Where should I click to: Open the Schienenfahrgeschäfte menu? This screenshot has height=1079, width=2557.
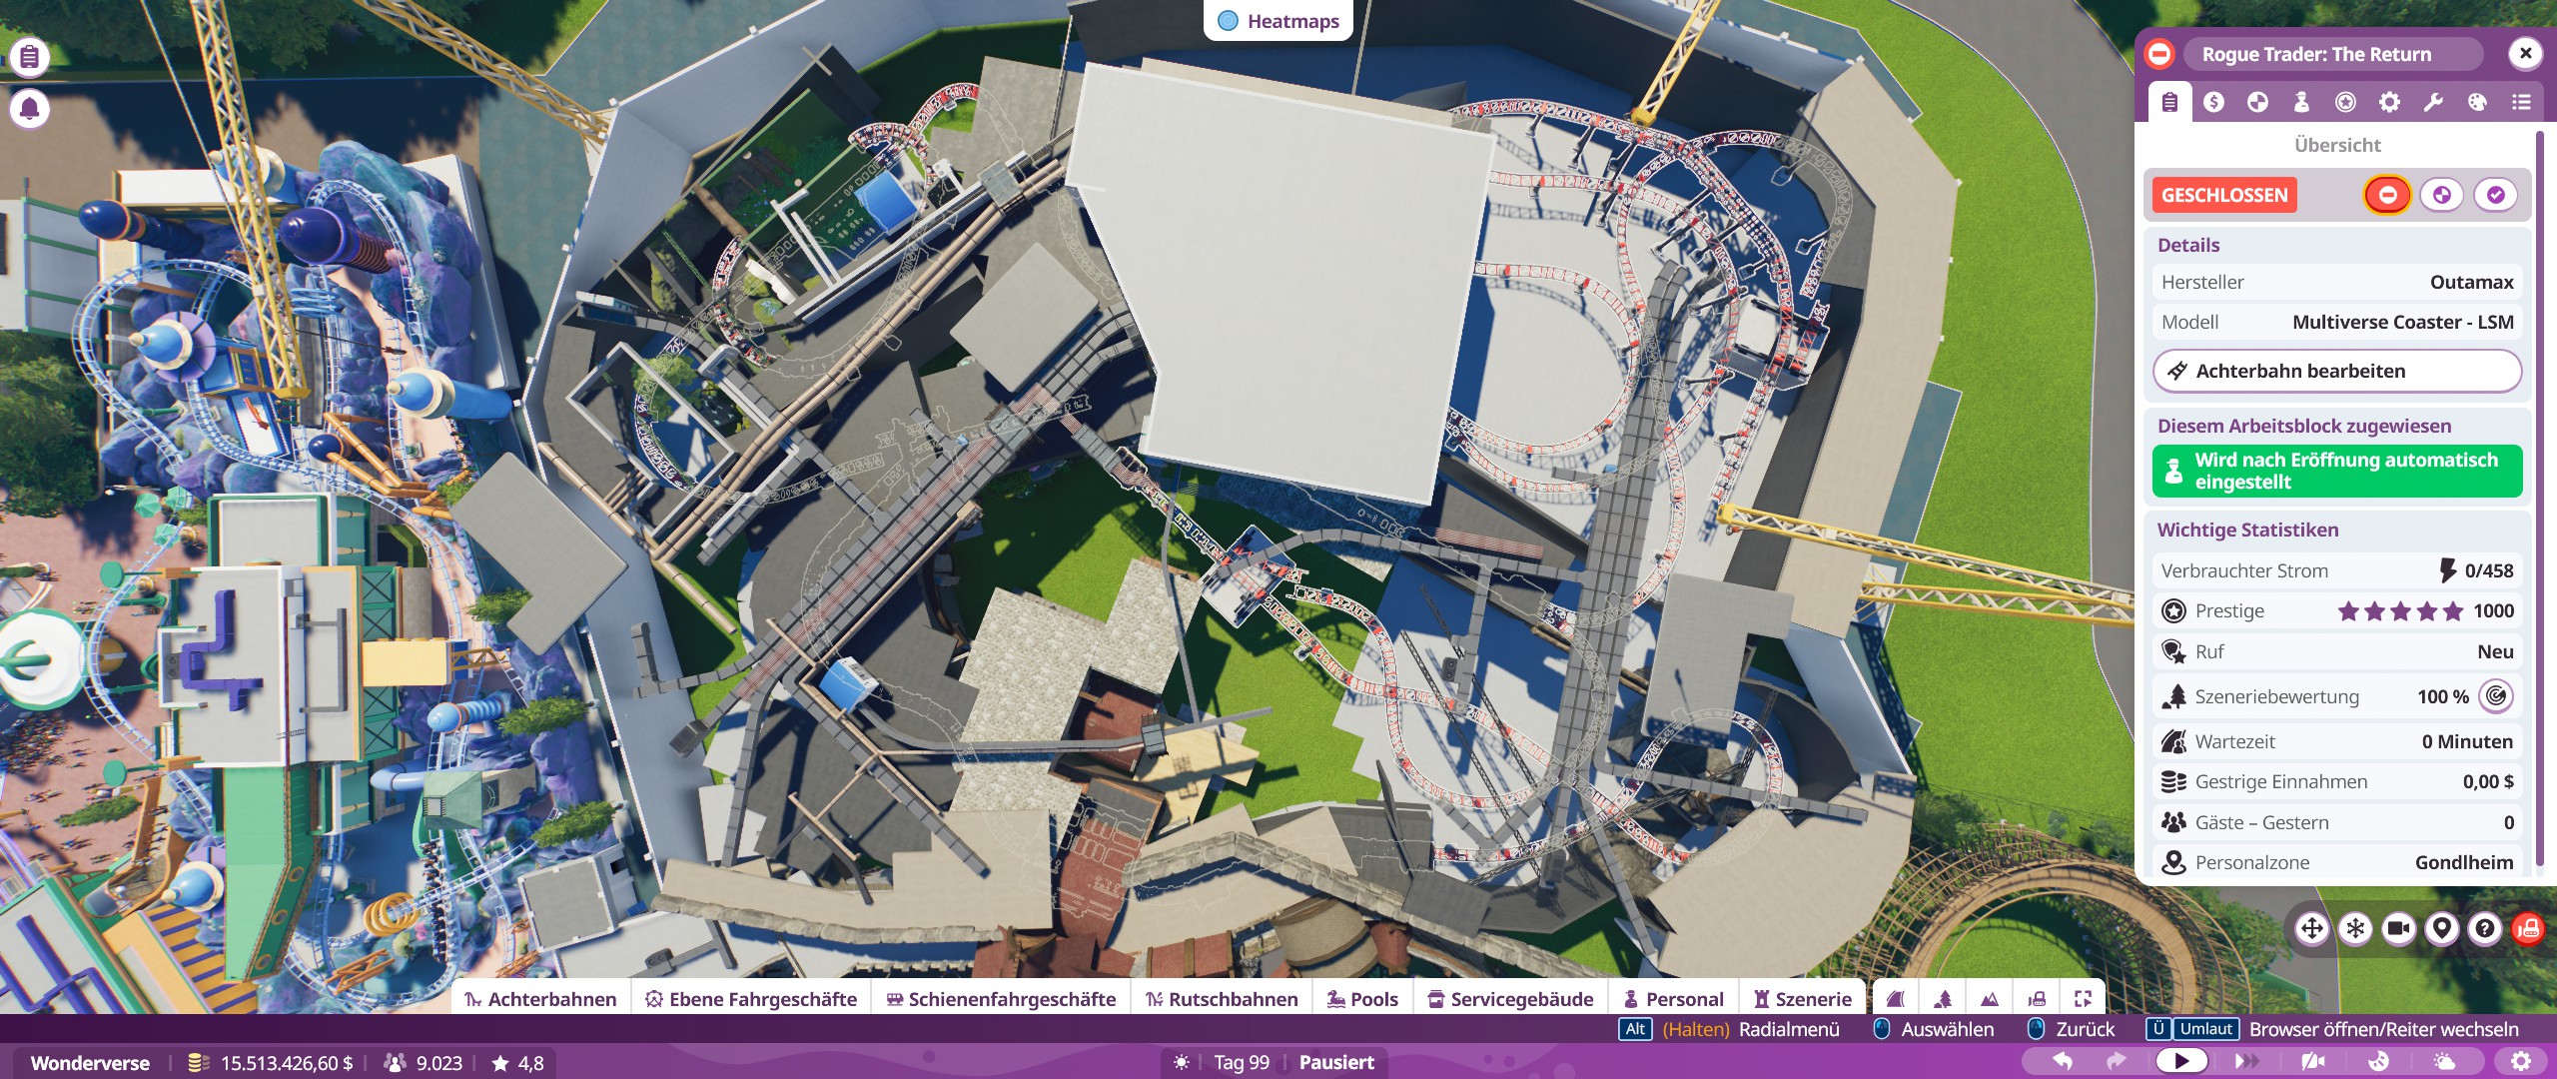pyautogui.click(x=1001, y=999)
